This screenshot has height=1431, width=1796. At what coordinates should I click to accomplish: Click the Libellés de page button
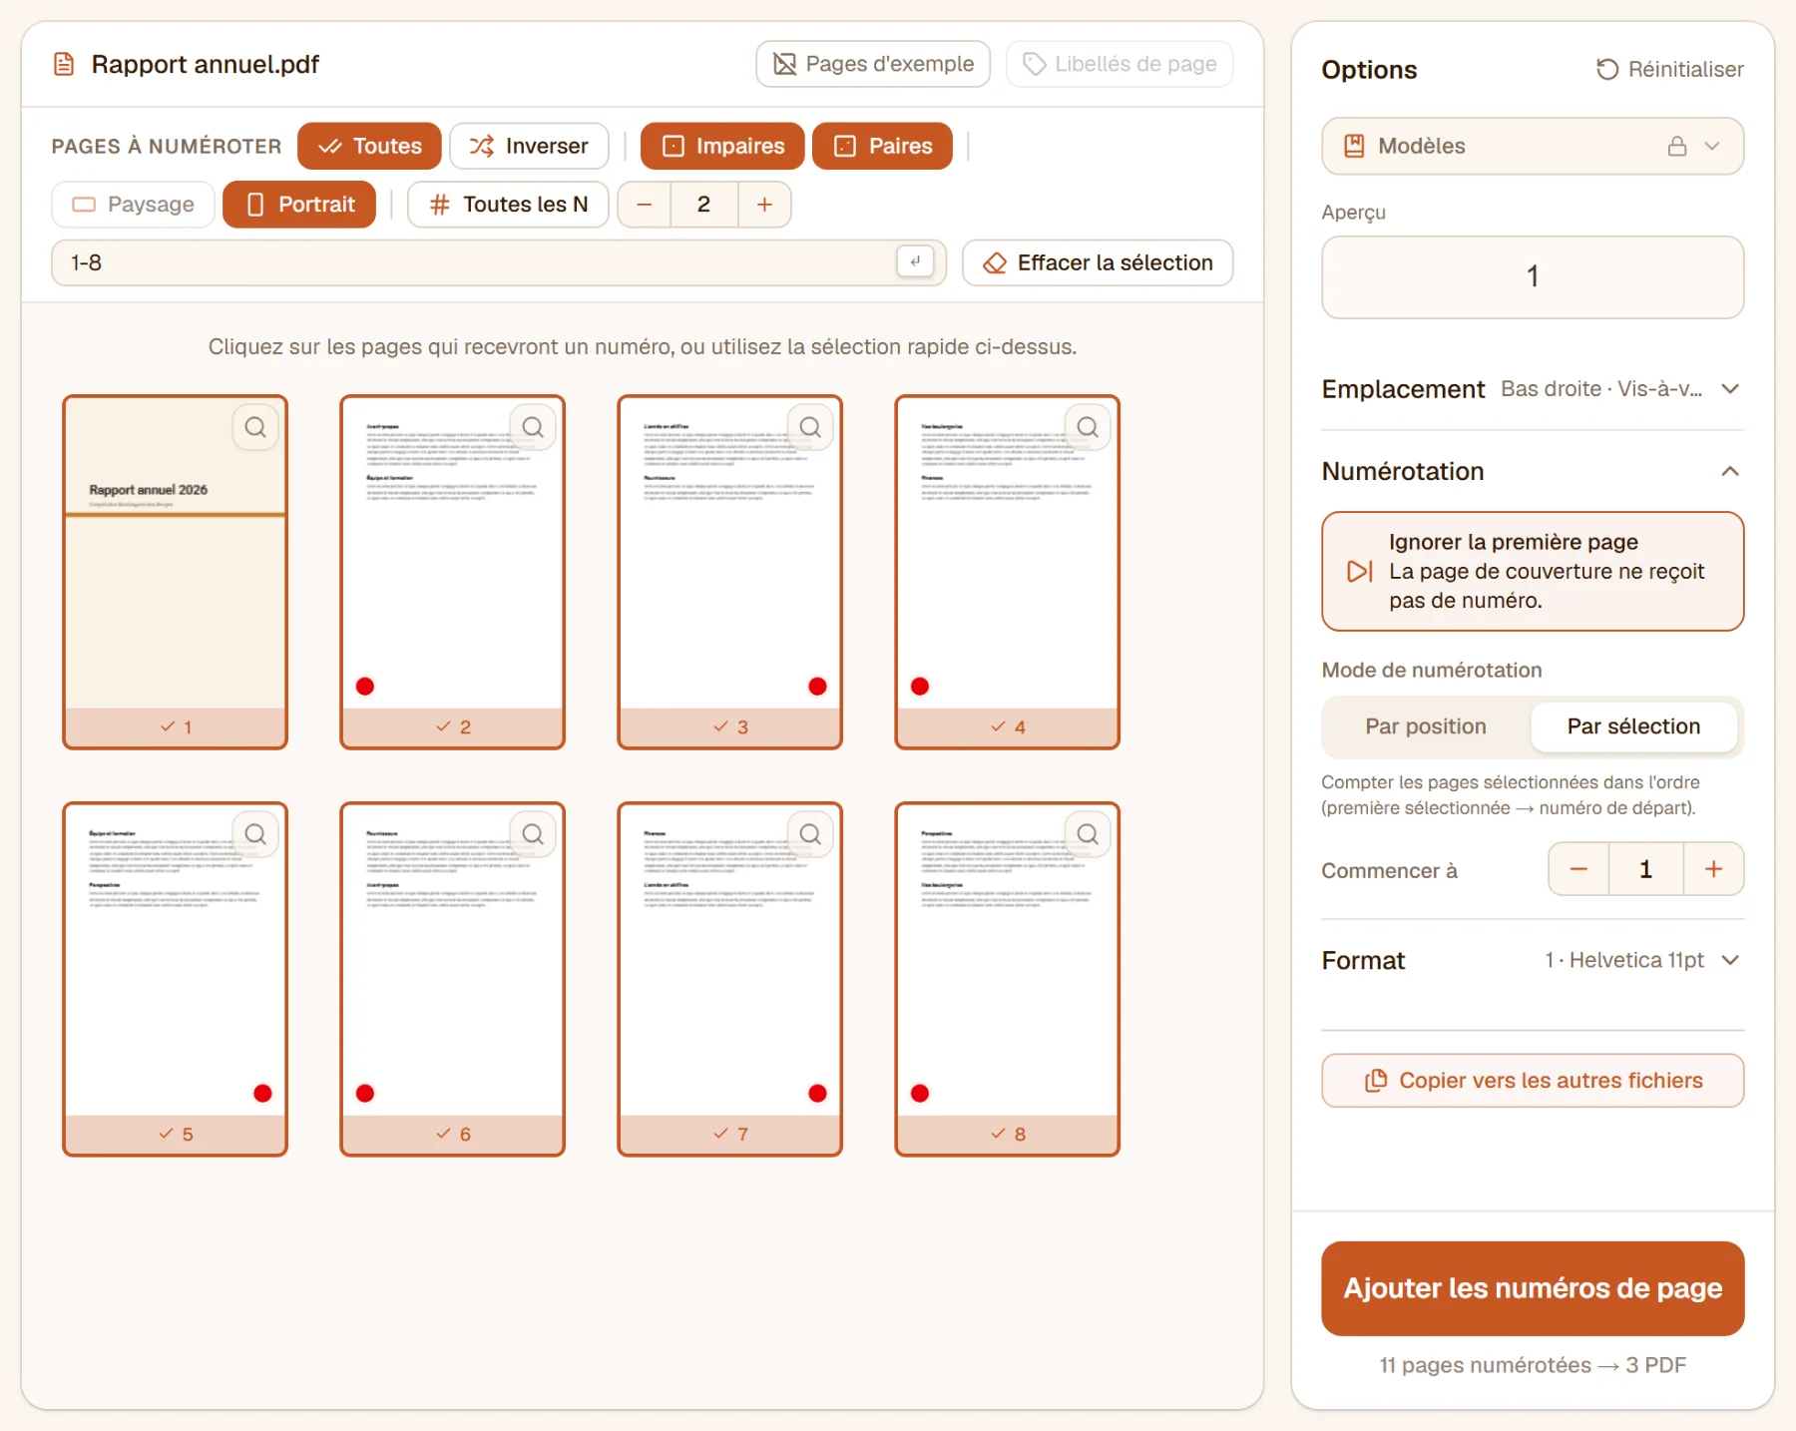(1120, 64)
